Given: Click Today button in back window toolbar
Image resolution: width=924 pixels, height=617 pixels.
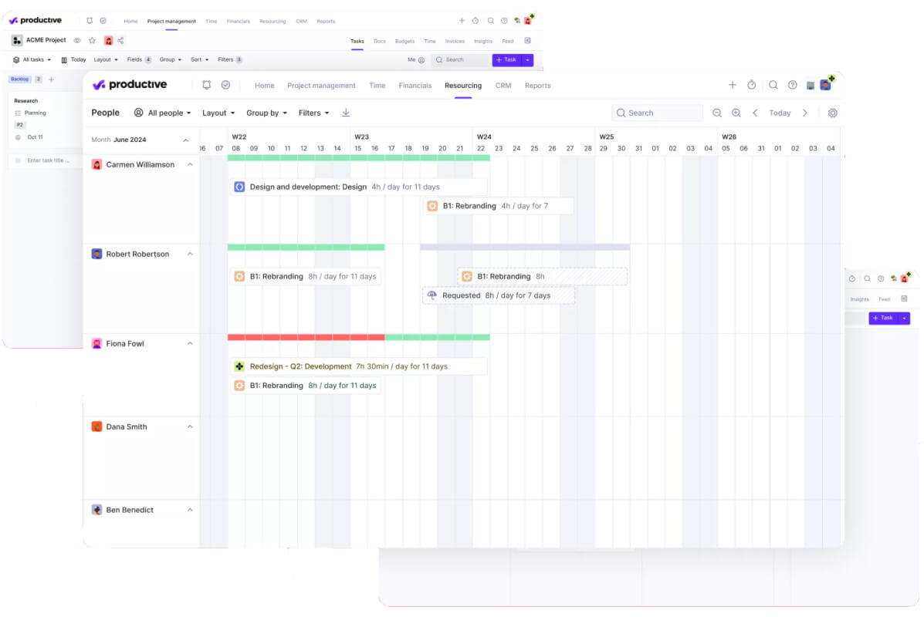Looking at the screenshot, I should 73,60.
